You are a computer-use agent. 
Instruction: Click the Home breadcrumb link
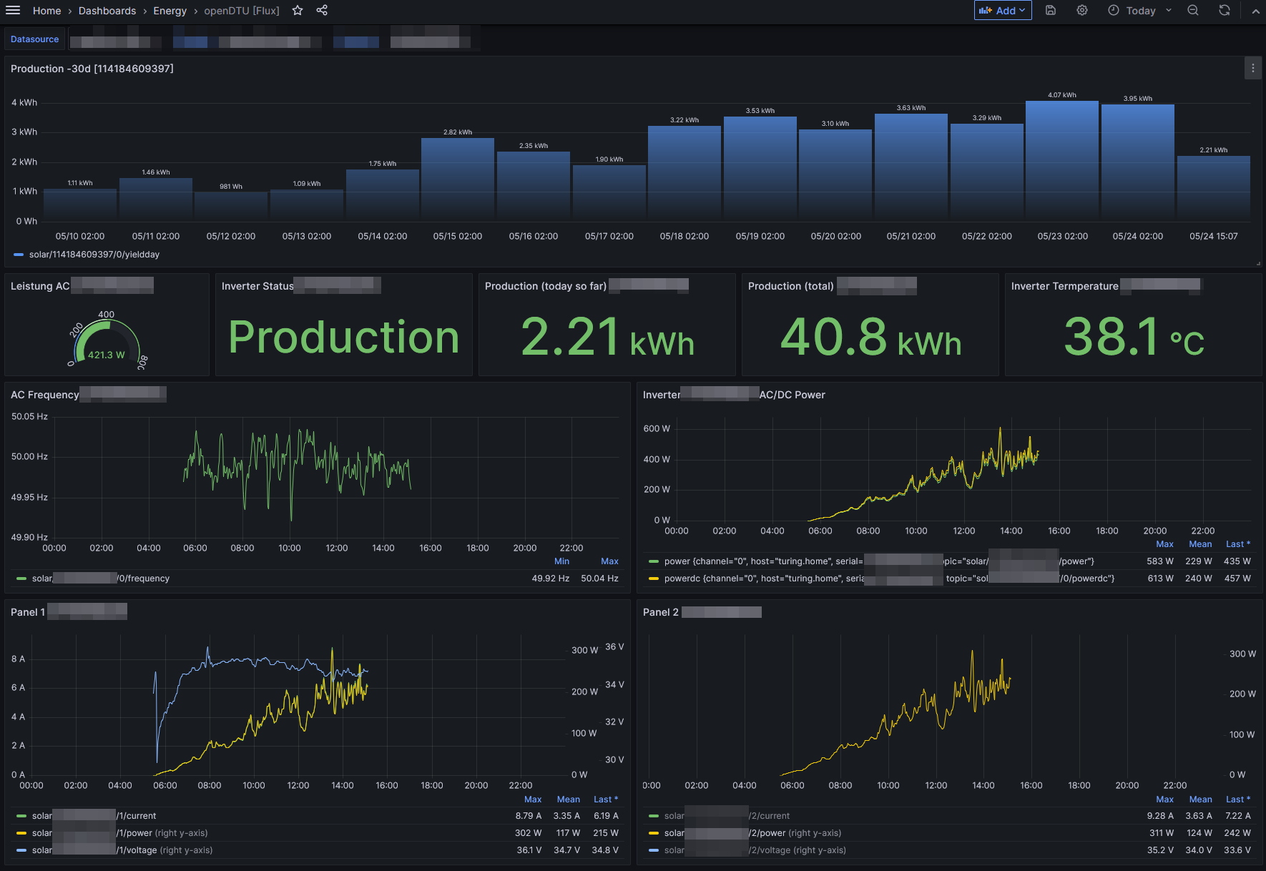[x=46, y=11]
